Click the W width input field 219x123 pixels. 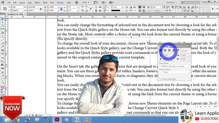pos(33,7)
